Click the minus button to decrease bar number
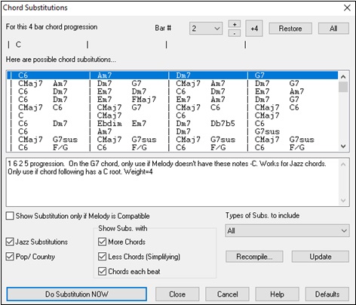The width and height of the screenshot is (356, 305). [235, 33]
